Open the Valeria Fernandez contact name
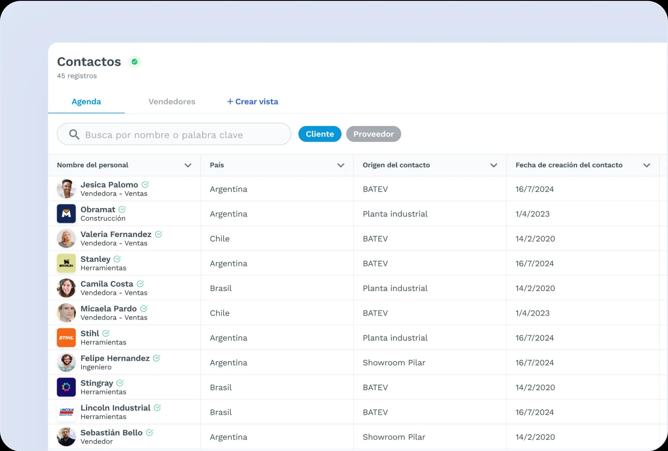This screenshot has width=668, height=451. click(x=116, y=234)
